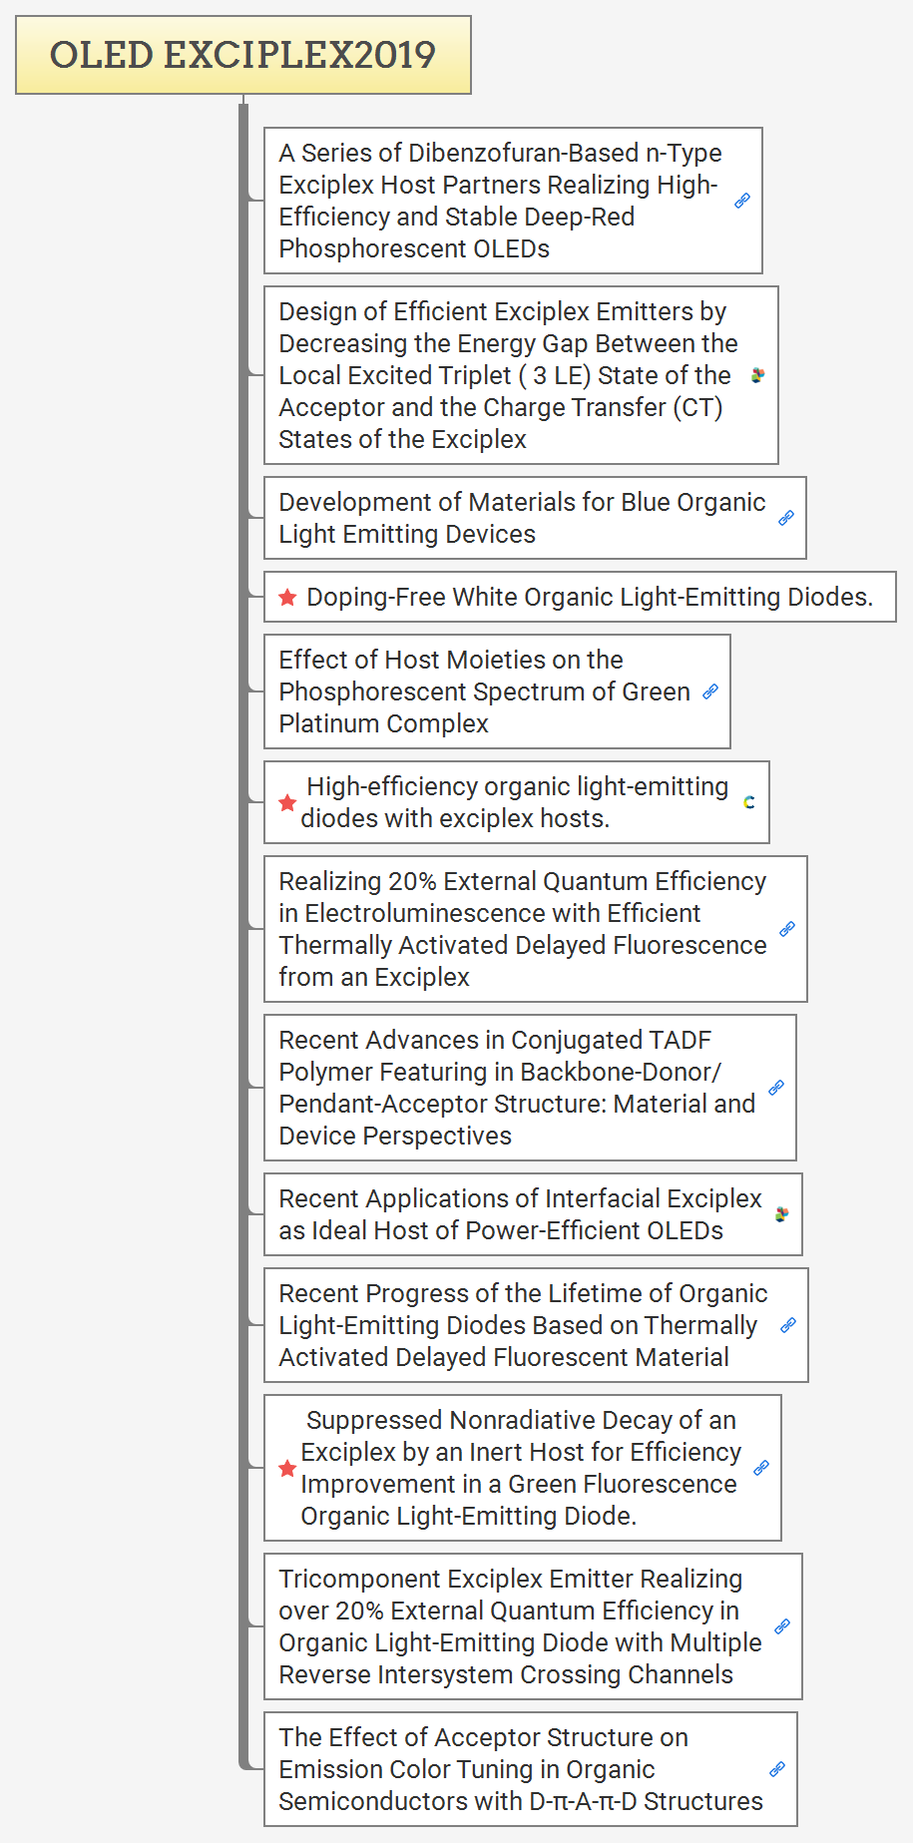
Task: Select Effect of Host Moieties topic node
Action: pyautogui.click(x=484, y=691)
